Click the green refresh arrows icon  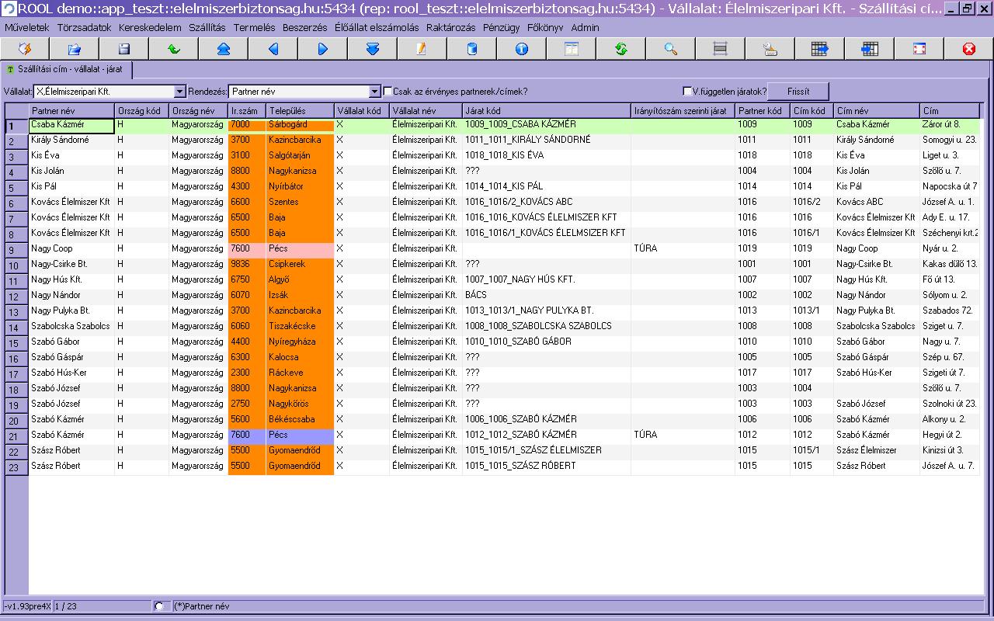pyautogui.click(x=621, y=49)
